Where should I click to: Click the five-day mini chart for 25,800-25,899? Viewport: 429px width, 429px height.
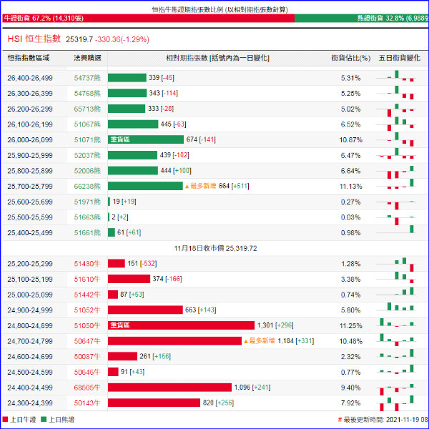point(395,171)
